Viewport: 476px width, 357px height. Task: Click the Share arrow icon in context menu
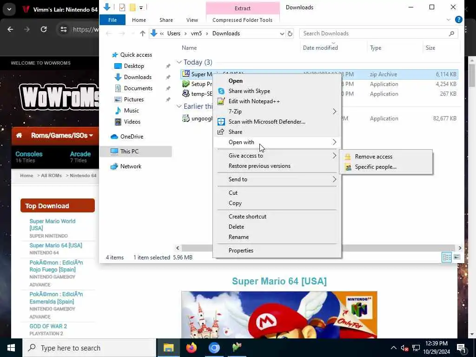pyautogui.click(x=221, y=132)
